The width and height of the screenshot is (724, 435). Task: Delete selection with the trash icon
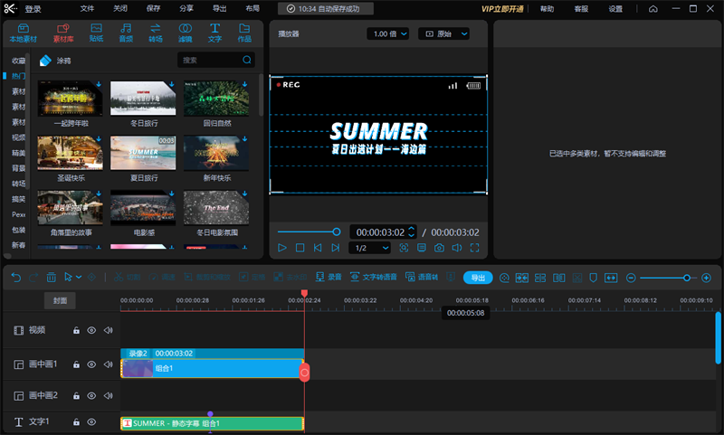click(52, 278)
